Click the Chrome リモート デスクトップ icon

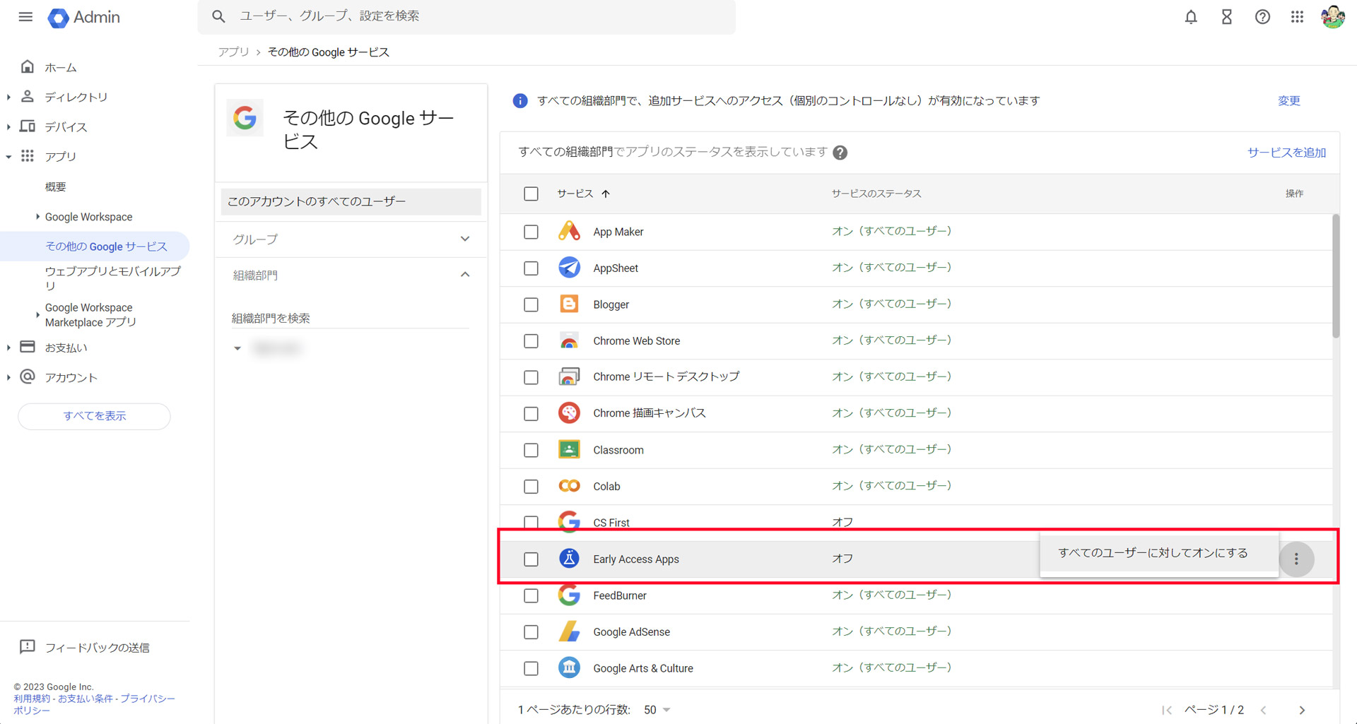pos(569,376)
